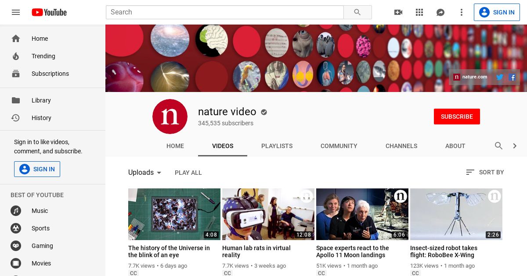Click the '345,535 subscribers' text
The height and width of the screenshot is (276, 527).
(226, 123)
